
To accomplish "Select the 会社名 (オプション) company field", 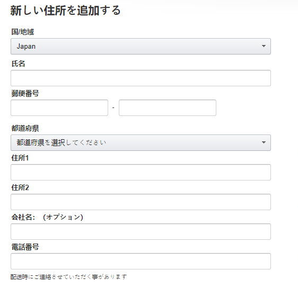I will [141, 231].
